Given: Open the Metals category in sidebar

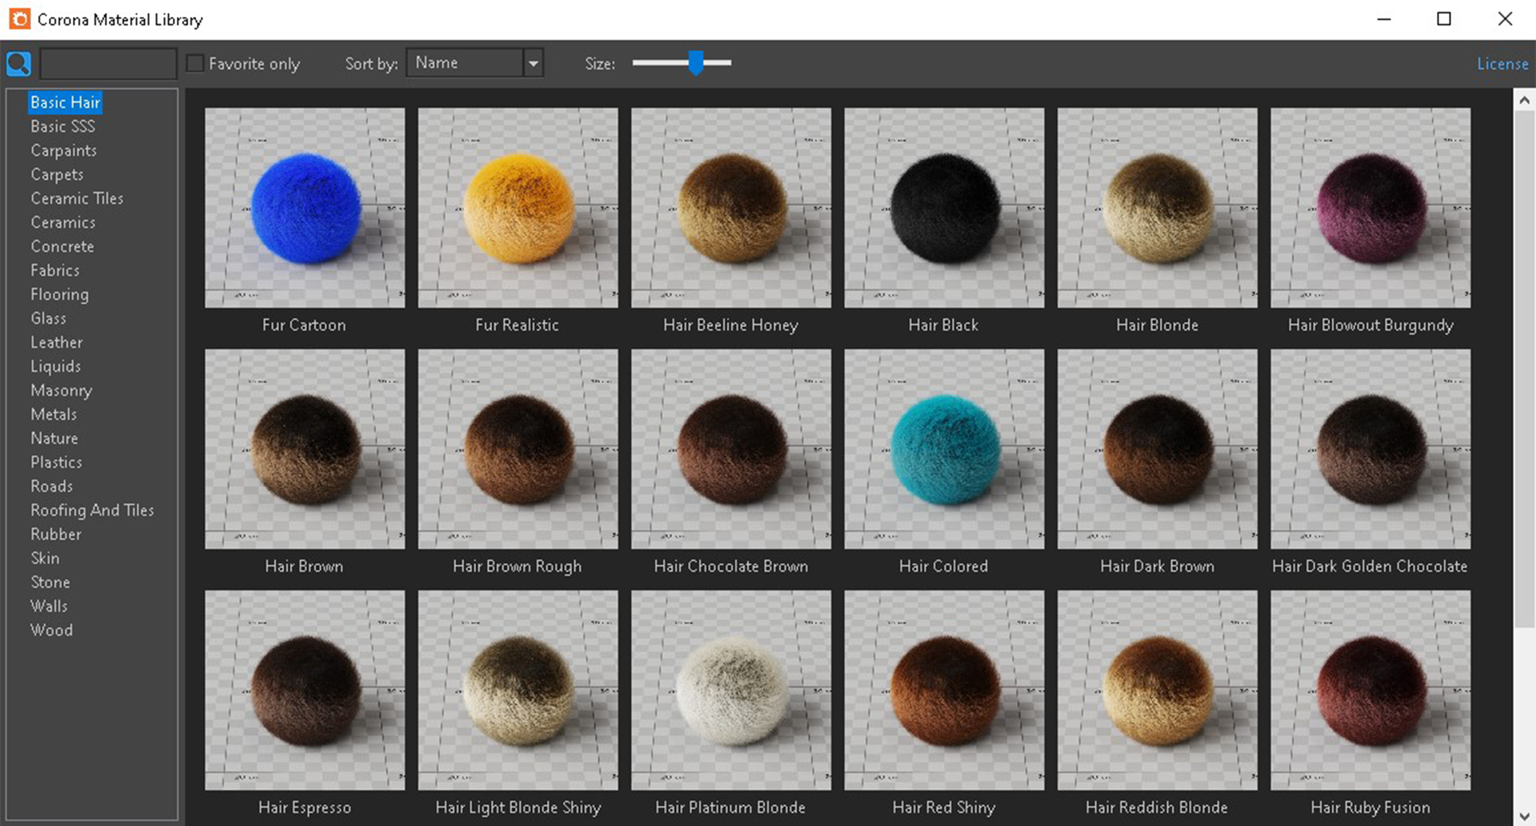Looking at the screenshot, I should 54,415.
